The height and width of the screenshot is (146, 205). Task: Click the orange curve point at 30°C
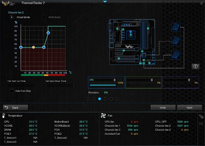[34, 47]
